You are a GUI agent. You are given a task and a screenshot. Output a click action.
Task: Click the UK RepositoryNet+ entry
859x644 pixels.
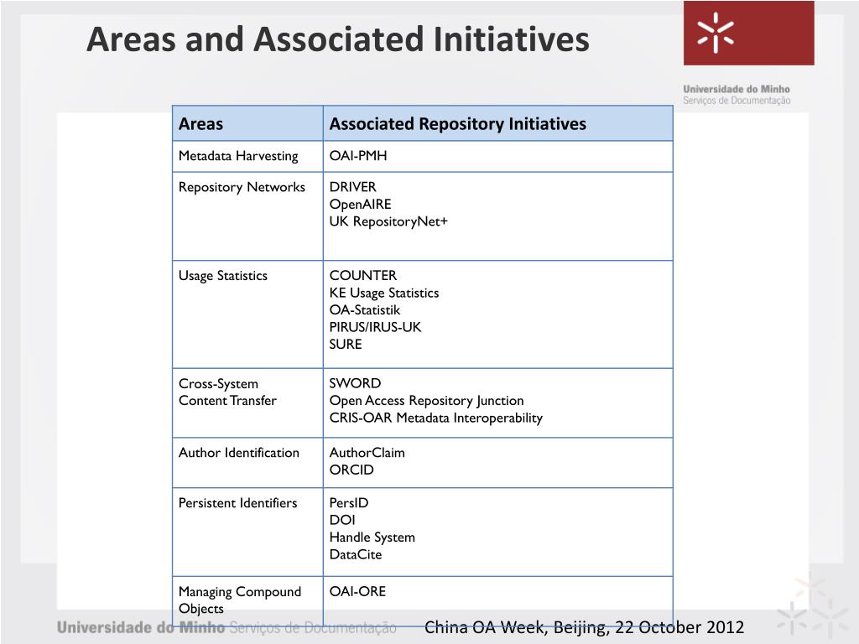388,221
